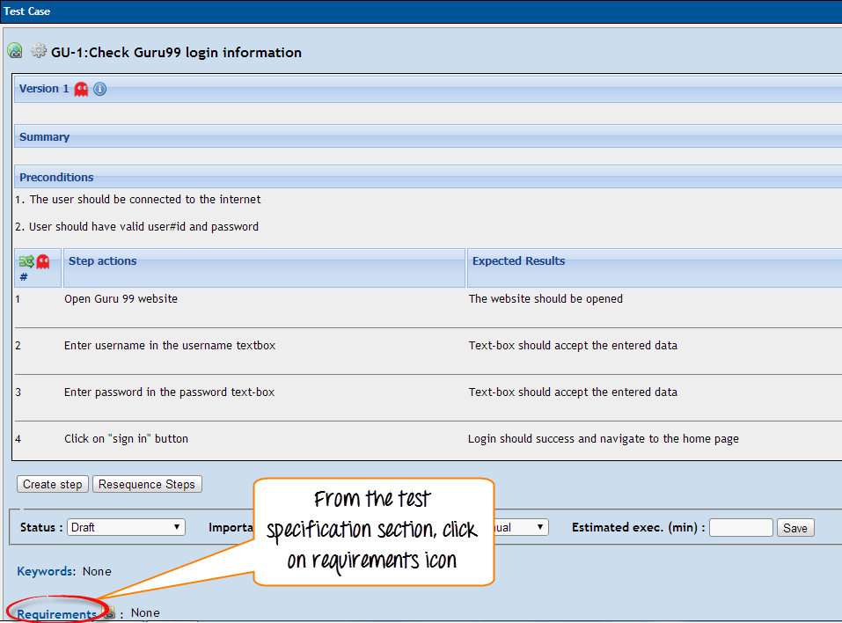Open the Status dropdown showing Draft
842x623 pixels.
(x=127, y=527)
